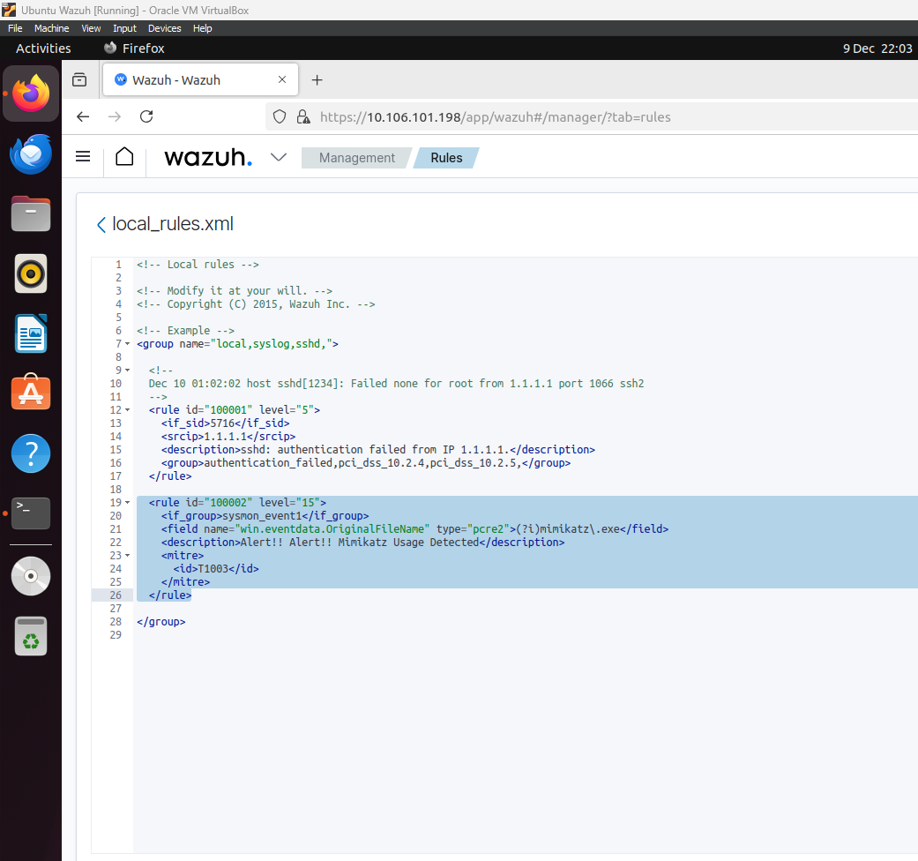Screen dimensions: 918x861
Task: Click the Wazuh home icon
Action: (x=124, y=157)
